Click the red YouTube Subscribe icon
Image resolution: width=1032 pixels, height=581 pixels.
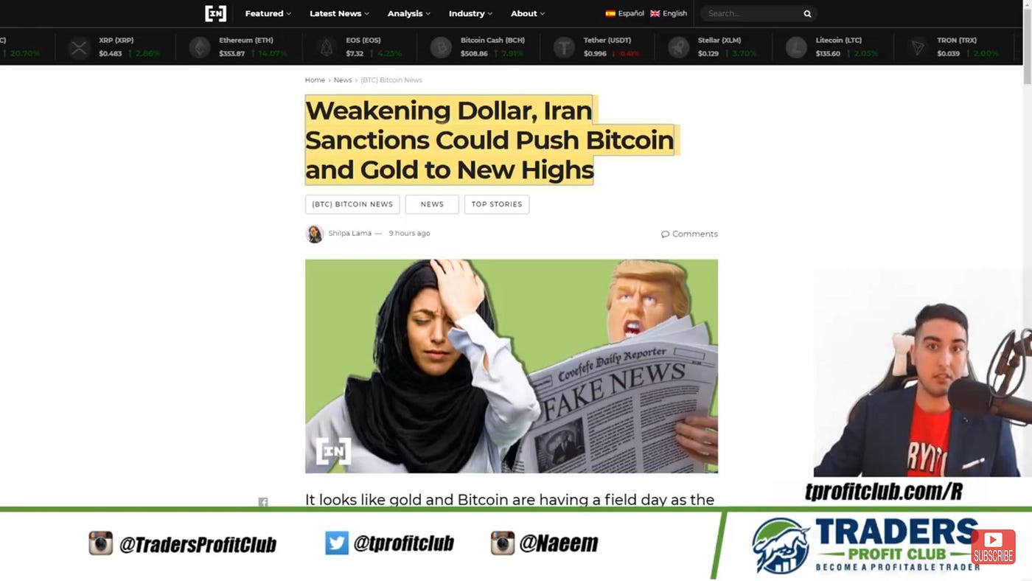coord(993,547)
